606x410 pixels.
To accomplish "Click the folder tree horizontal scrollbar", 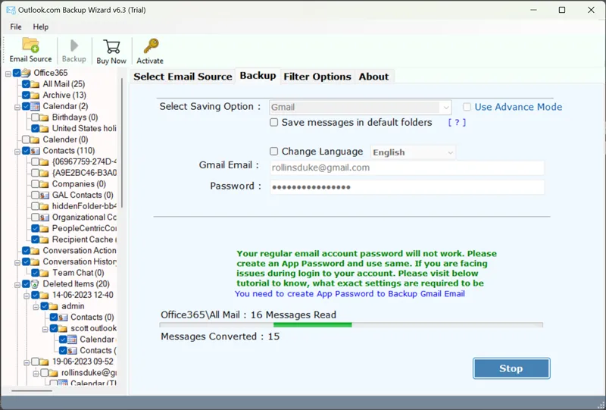I will (x=32, y=390).
